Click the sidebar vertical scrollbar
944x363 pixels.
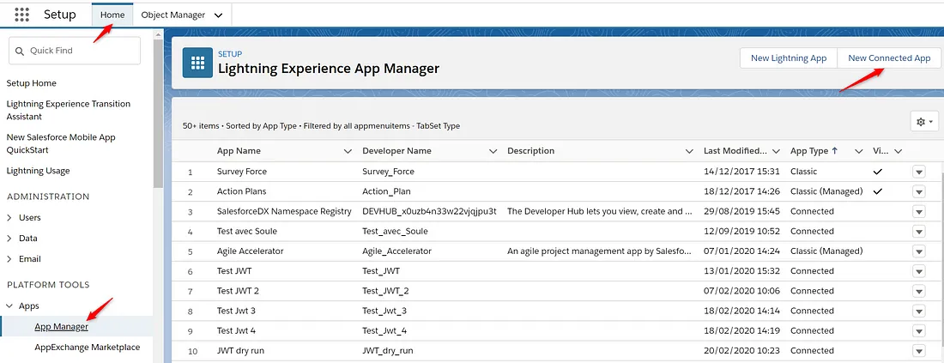(158, 114)
